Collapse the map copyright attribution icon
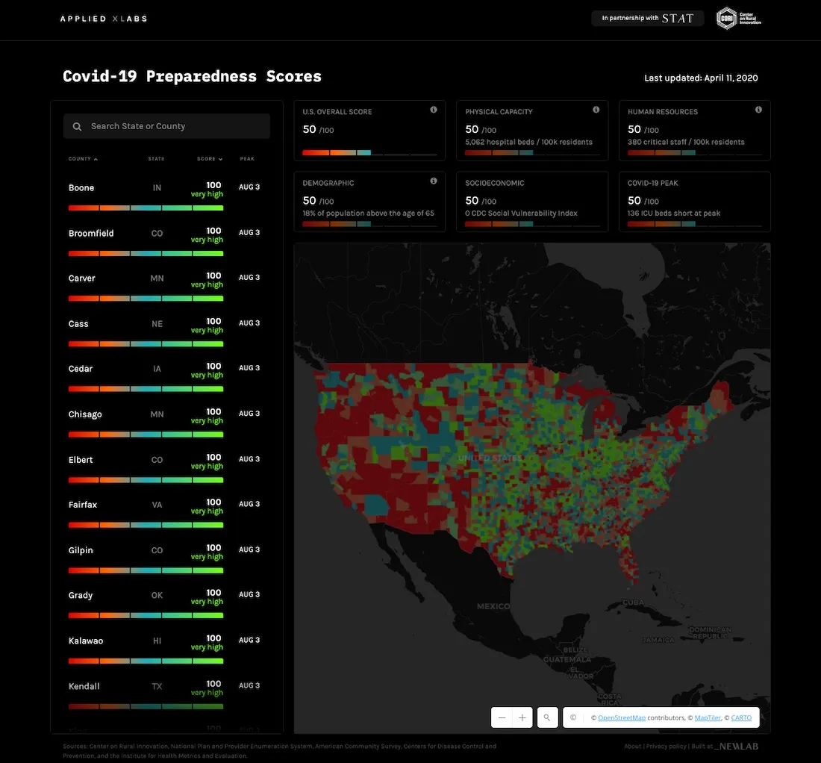This screenshot has width=821, height=763. click(572, 717)
